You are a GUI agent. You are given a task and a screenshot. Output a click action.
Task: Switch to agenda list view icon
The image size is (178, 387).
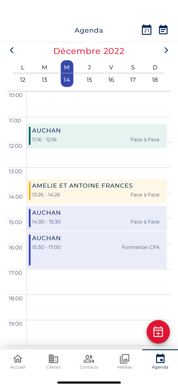coord(163,30)
